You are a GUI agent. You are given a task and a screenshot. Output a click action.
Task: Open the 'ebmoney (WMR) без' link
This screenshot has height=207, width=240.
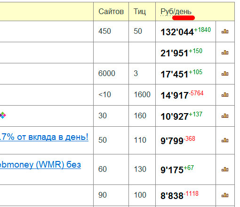click(x=40, y=165)
